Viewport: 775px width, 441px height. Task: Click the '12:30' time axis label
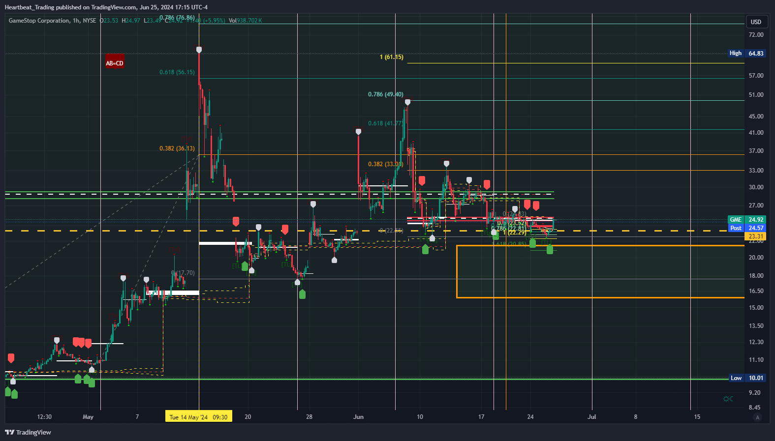[x=44, y=417]
